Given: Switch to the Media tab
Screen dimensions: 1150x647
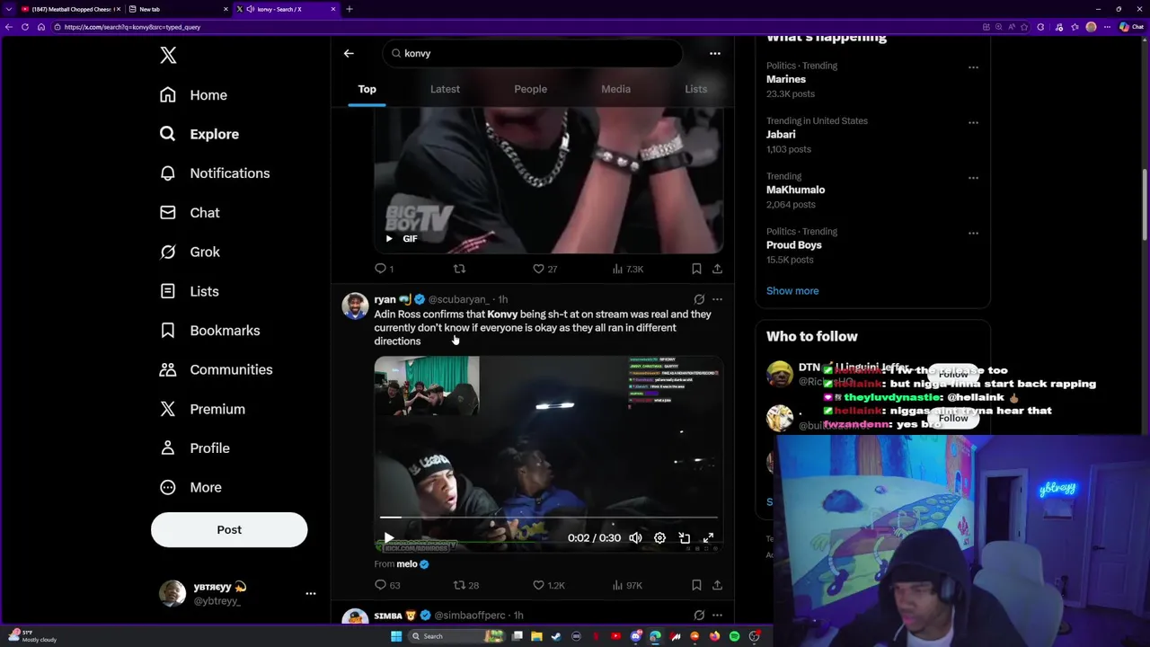Looking at the screenshot, I should (x=615, y=89).
